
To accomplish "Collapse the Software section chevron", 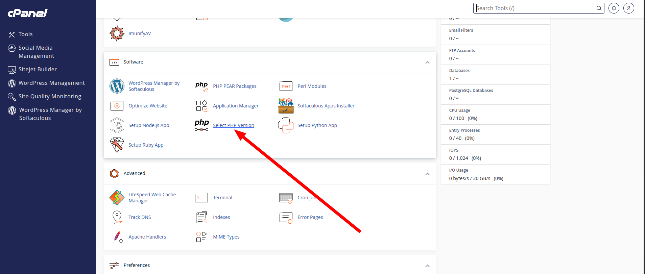I will (428, 63).
